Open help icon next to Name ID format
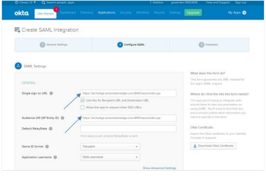 click(47, 146)
